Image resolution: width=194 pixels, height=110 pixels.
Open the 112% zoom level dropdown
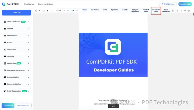click(59, 10)
